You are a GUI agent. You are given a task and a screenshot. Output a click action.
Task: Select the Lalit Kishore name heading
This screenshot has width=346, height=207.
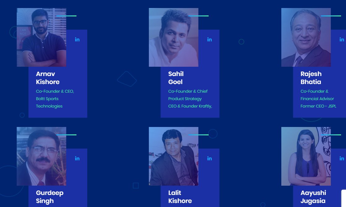[x=180, y=197]
